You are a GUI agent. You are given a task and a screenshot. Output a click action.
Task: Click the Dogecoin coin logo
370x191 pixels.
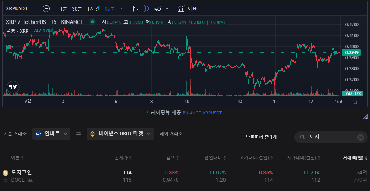(x=5, y=173)
